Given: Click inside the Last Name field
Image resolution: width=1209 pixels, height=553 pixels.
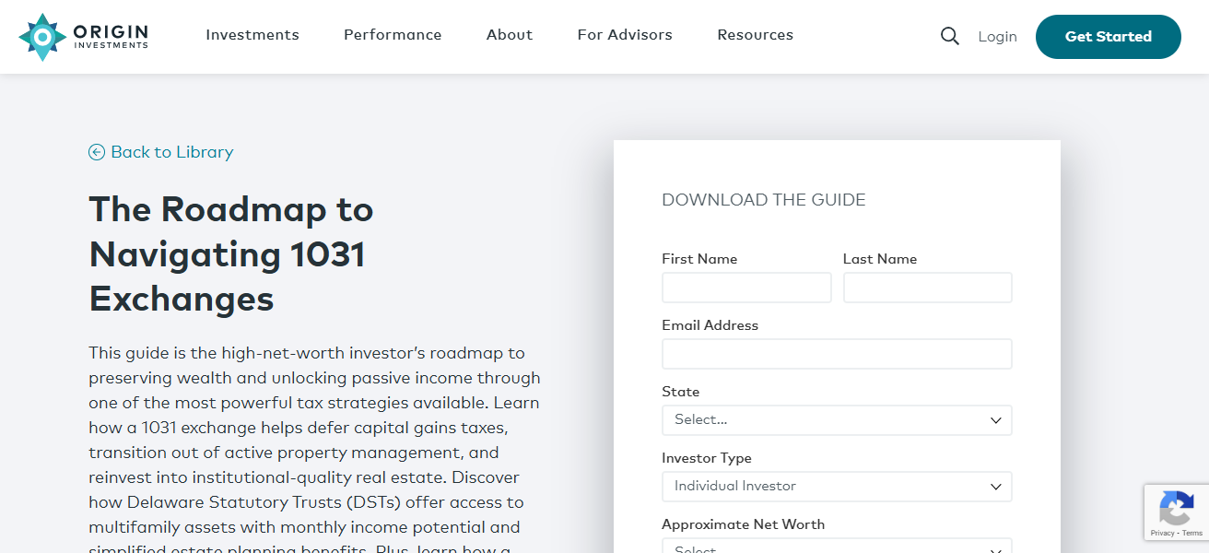Looking at the screenshot, I should 927,287.
